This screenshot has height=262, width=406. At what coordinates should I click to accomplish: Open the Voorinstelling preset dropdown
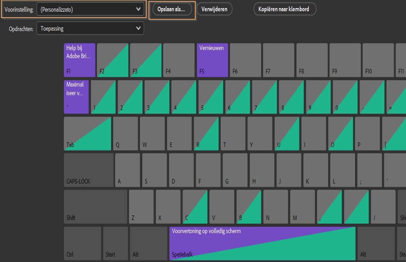pos(90,9)
